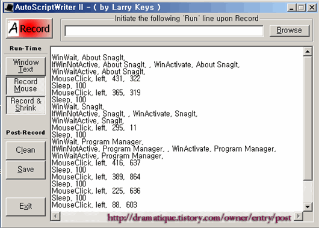The image size is (319, 228).
Task: Click line 'MouseClick, left, 416, 637'
Action: [96, 163]
